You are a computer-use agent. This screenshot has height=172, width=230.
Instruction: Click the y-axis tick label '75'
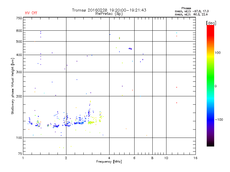[x=20, y=154]
